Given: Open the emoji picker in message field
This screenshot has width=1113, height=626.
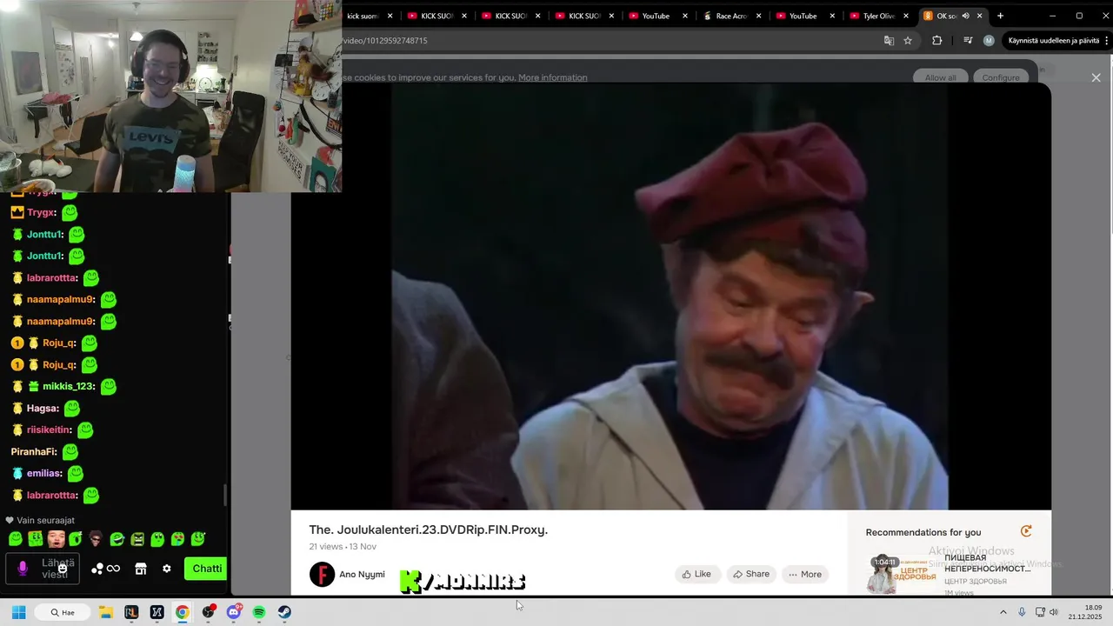Looking at the screenshot, I should (x=63, y=569).
